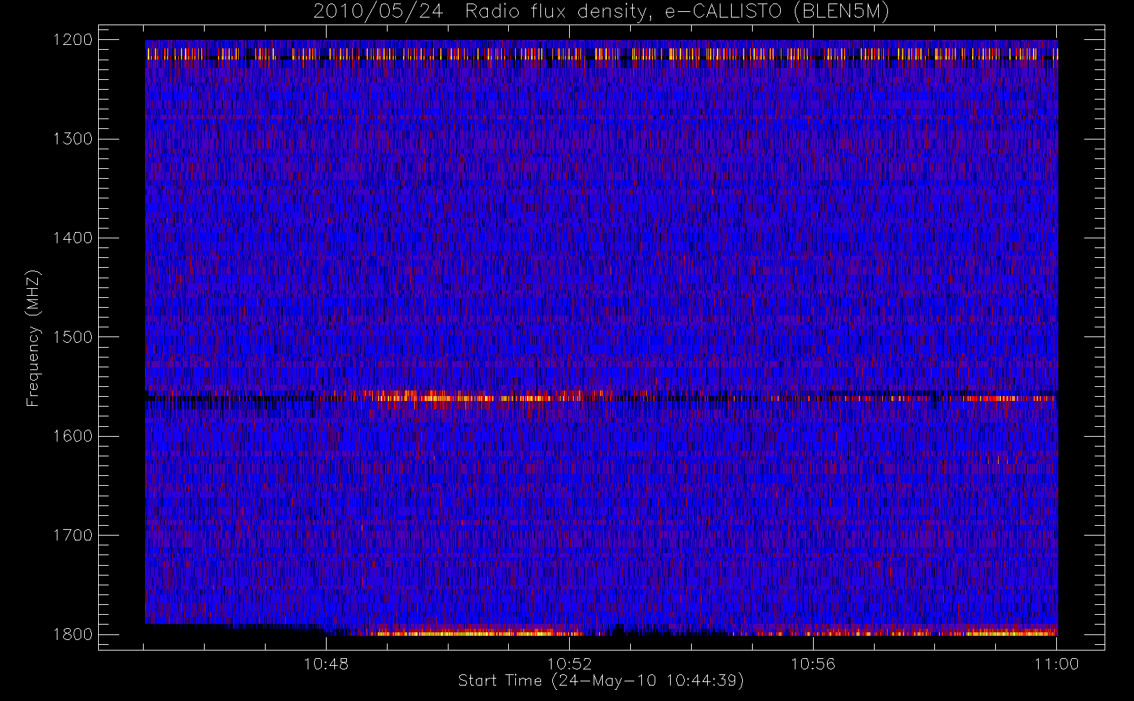The height and width of the screenshot is (701, 1134).
Task: Click the 1300 frequency tick label
Action: (x=73, y=139)
